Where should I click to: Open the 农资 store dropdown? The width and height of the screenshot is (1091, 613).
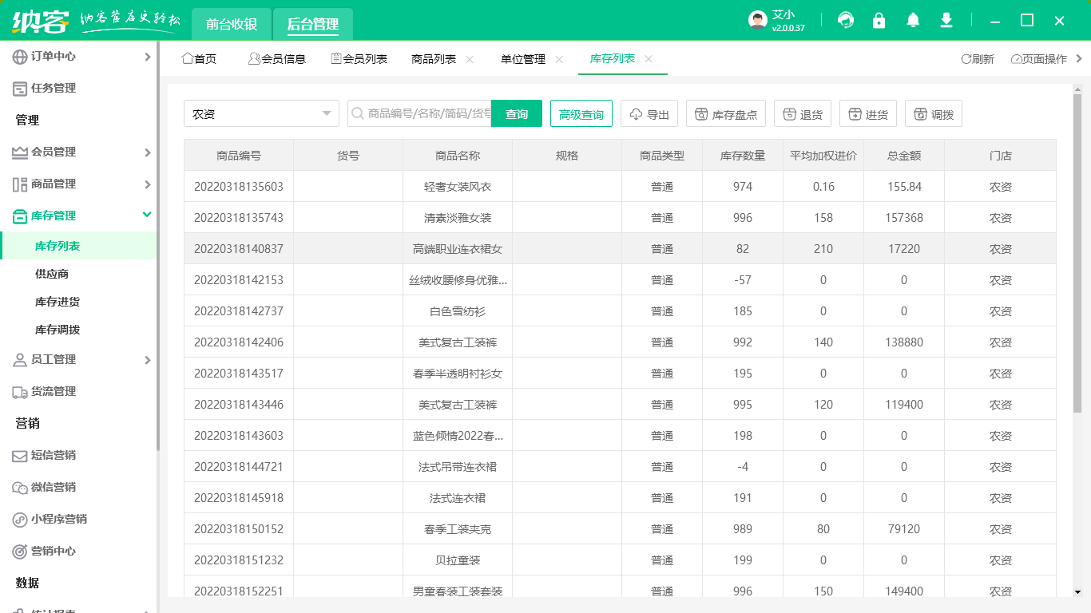pos(261,113)
